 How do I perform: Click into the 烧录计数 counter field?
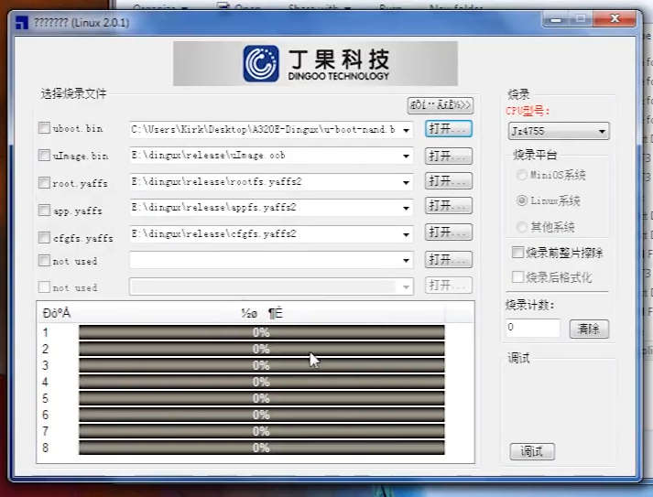pyautogui.click(x=533, y=328)
